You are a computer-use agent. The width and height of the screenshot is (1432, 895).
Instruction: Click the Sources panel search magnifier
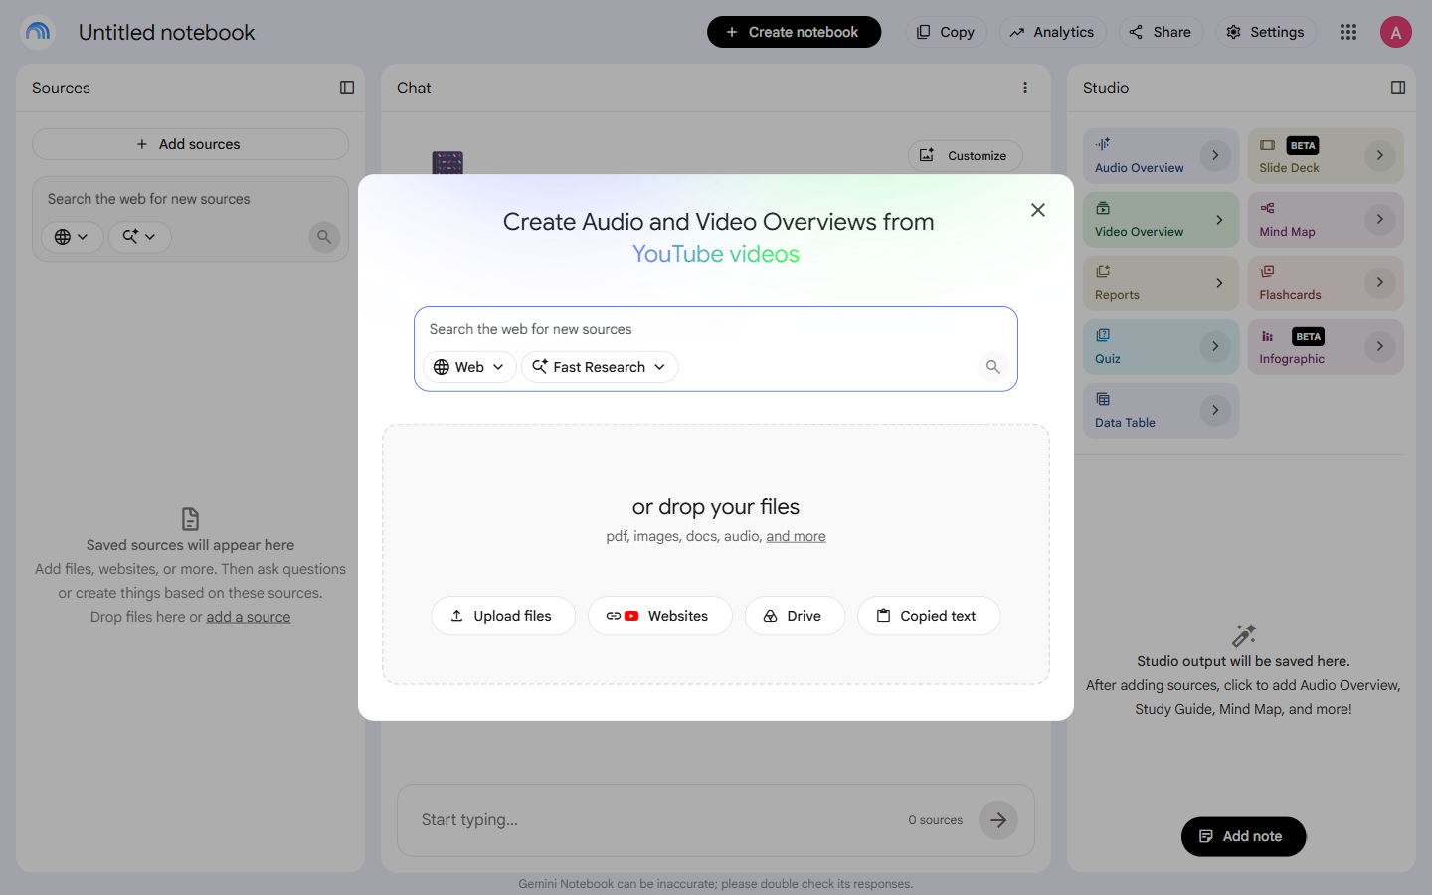click(324, 237)
